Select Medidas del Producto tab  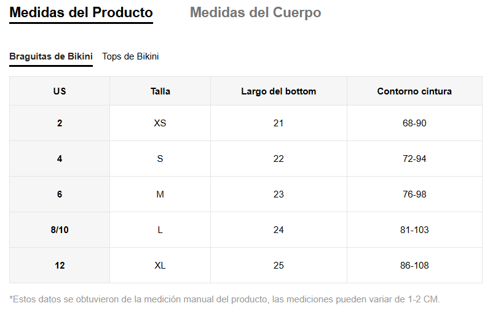[x=81, y=13]
